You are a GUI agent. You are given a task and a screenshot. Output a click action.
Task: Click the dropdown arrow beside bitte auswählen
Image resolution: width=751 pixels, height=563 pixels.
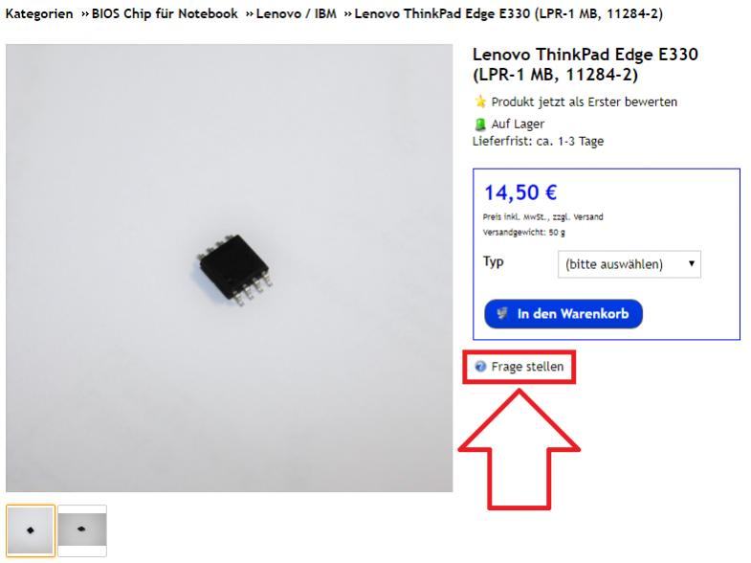pos(691,263)
